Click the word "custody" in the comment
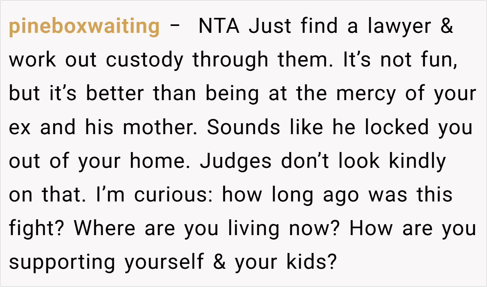Screen dimensions: 487x287 click(145, 60)
